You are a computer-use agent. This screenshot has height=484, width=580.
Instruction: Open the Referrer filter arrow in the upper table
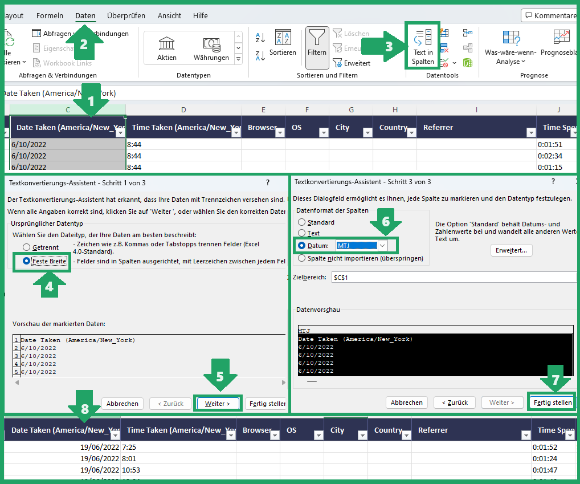pos(531,132)
